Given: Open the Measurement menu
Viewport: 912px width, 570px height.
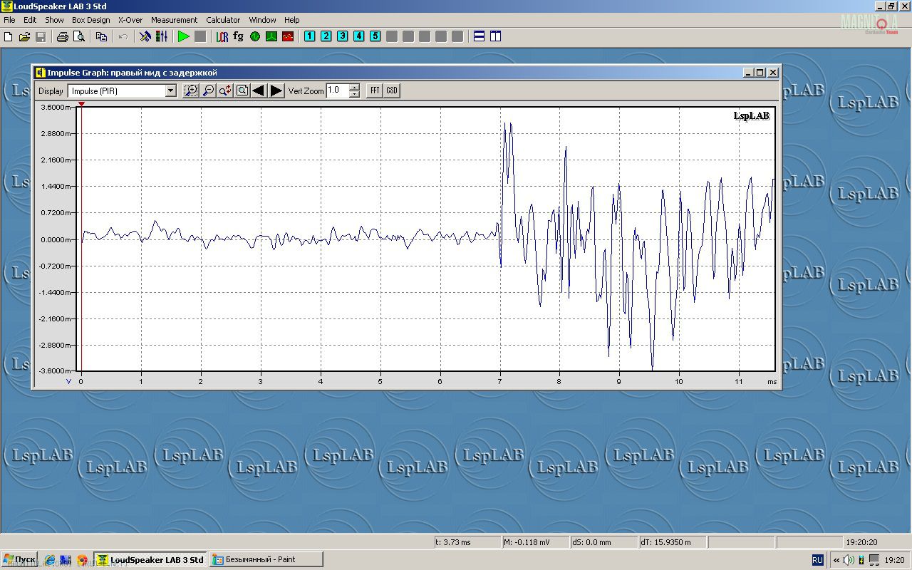Looking at the screenshot, I should click(174, 20).
